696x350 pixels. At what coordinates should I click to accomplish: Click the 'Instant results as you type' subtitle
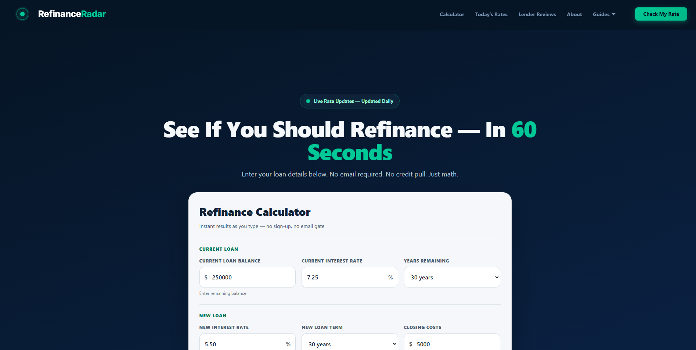tap(262, 226)
